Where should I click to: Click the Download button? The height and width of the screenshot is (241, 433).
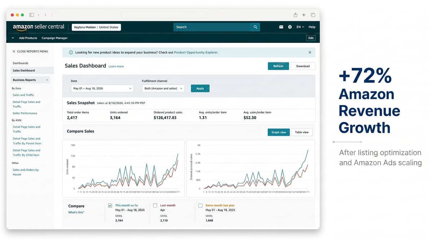[x=303, y=66]
